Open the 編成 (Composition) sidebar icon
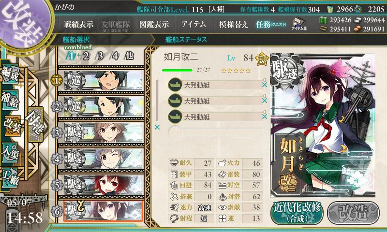The width and height of the screenshot is (387, 232). tap(10, 74)
